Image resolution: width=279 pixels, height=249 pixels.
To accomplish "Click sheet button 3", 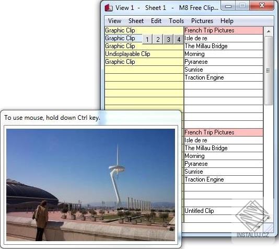I will coord(168,39).
